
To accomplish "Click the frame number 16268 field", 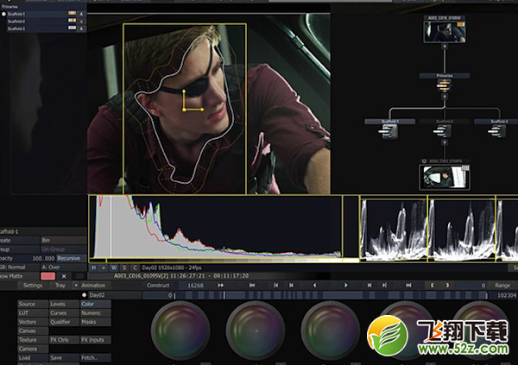I will click(x=195, y=286).
